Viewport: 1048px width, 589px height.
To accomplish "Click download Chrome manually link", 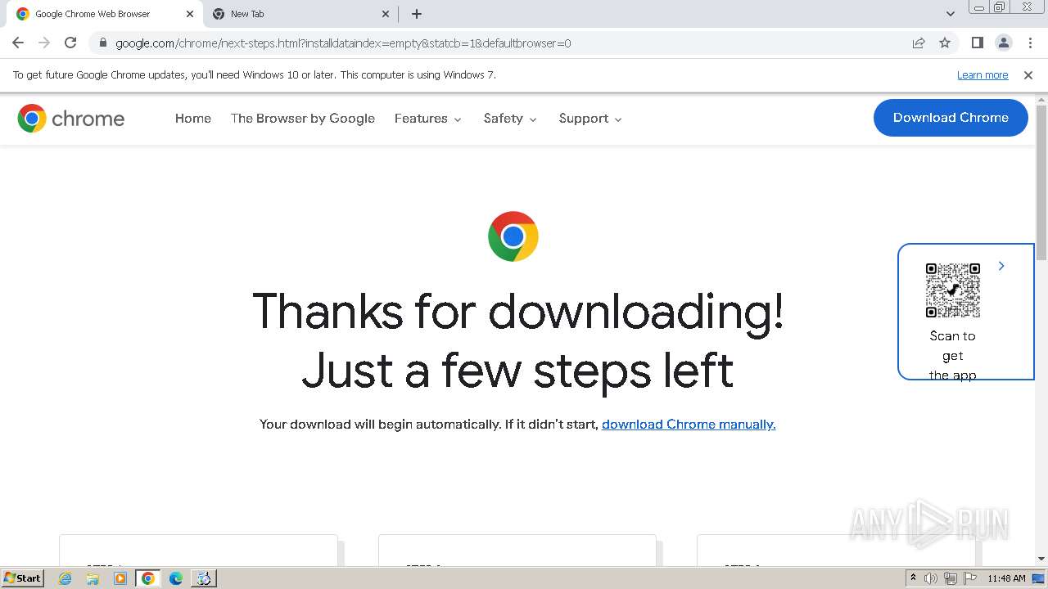I will pyautogui.click(x=689, y=424).
